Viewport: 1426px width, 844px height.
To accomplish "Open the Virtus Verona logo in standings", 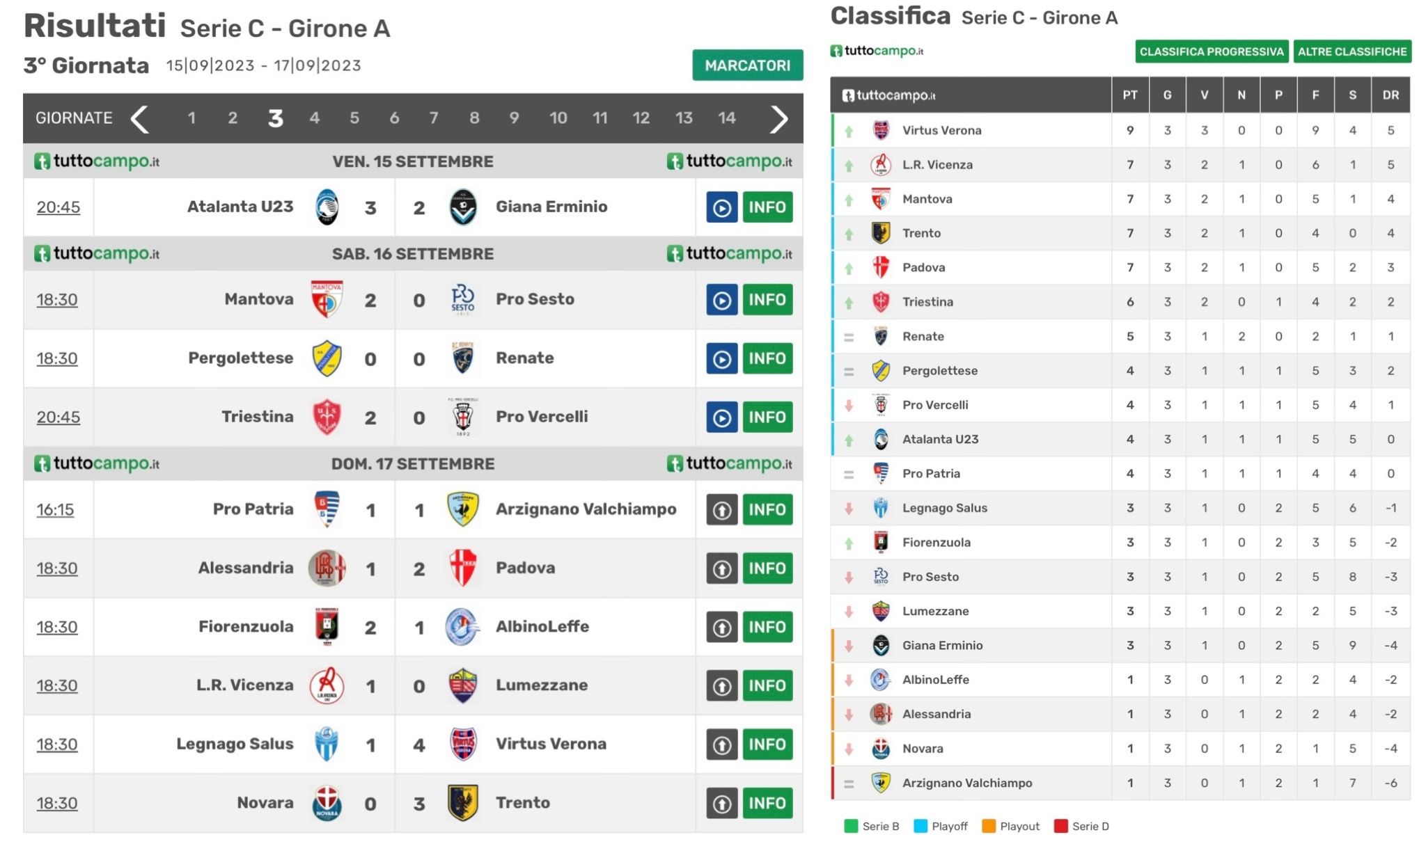I will click(881, 130).
